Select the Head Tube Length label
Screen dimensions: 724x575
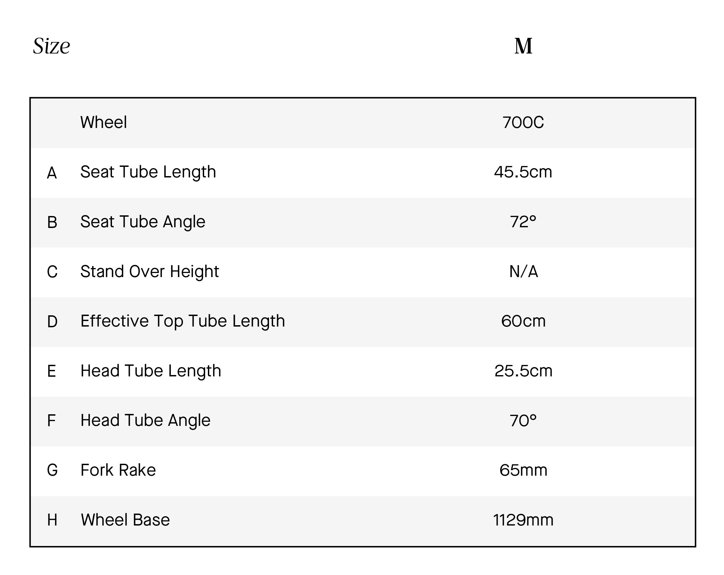[151, 371]
